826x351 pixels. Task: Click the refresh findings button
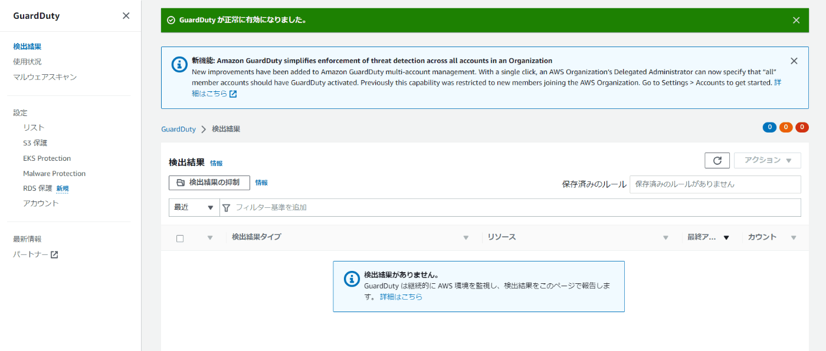coord(717,160)
